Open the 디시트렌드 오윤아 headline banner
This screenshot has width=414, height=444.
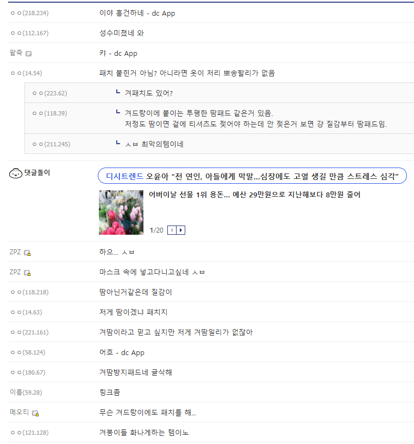tap(252, 176)
